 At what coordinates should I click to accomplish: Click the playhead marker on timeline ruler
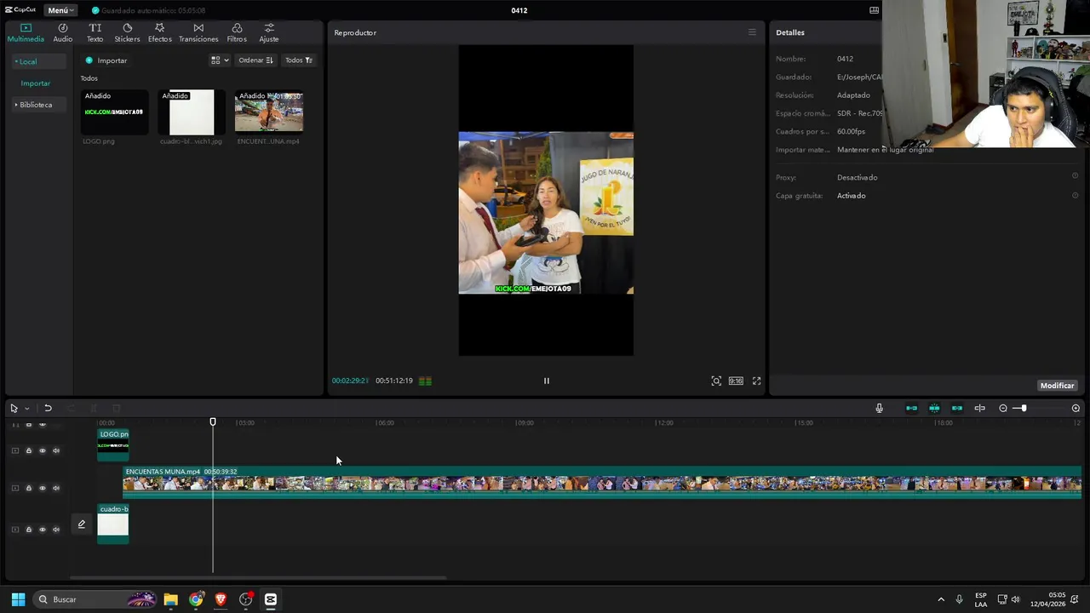point(213,421)
